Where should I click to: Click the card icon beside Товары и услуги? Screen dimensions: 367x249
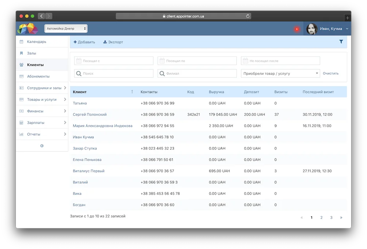pyautogui.click(x=21, y=100)
